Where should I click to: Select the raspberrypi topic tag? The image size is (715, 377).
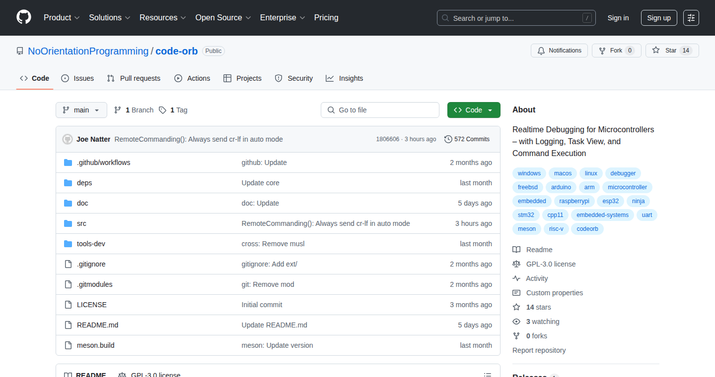(574, 201)
